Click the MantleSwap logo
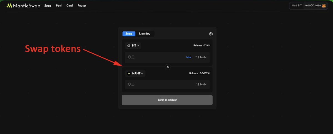333x134 pixels. tap(24, 6)
